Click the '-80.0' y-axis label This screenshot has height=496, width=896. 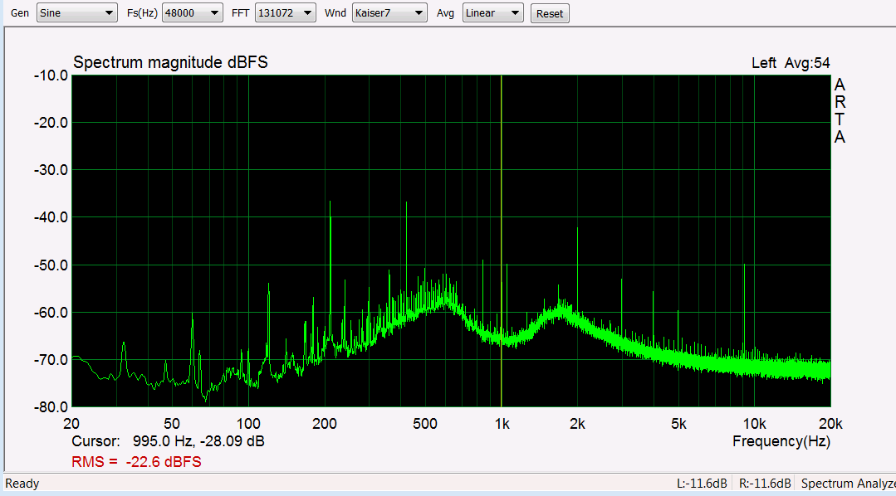tap(51, 407)
